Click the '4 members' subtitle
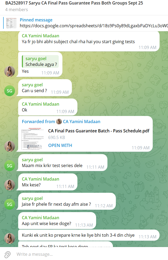168x260 pixels. [17, 10]
